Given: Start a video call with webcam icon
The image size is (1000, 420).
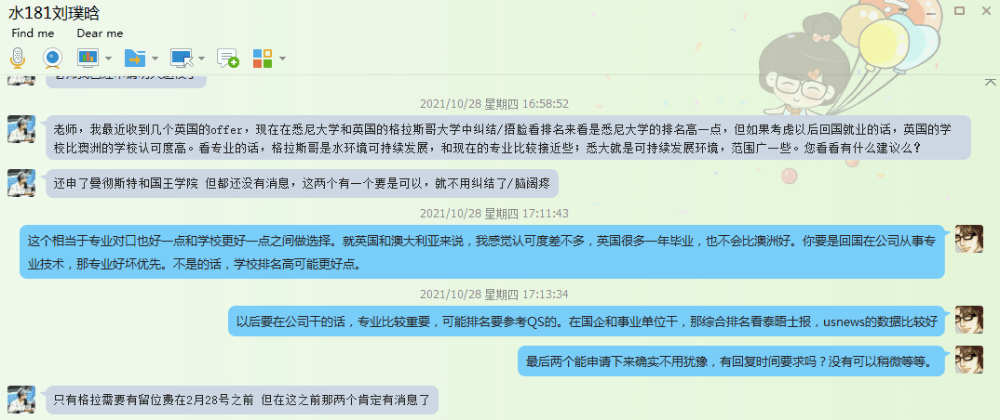Looking at the screenshot, I should [x=52, y=58].
